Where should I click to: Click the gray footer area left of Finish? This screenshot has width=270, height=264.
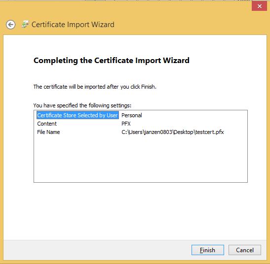pyautogui.click(x=96, y=250)
